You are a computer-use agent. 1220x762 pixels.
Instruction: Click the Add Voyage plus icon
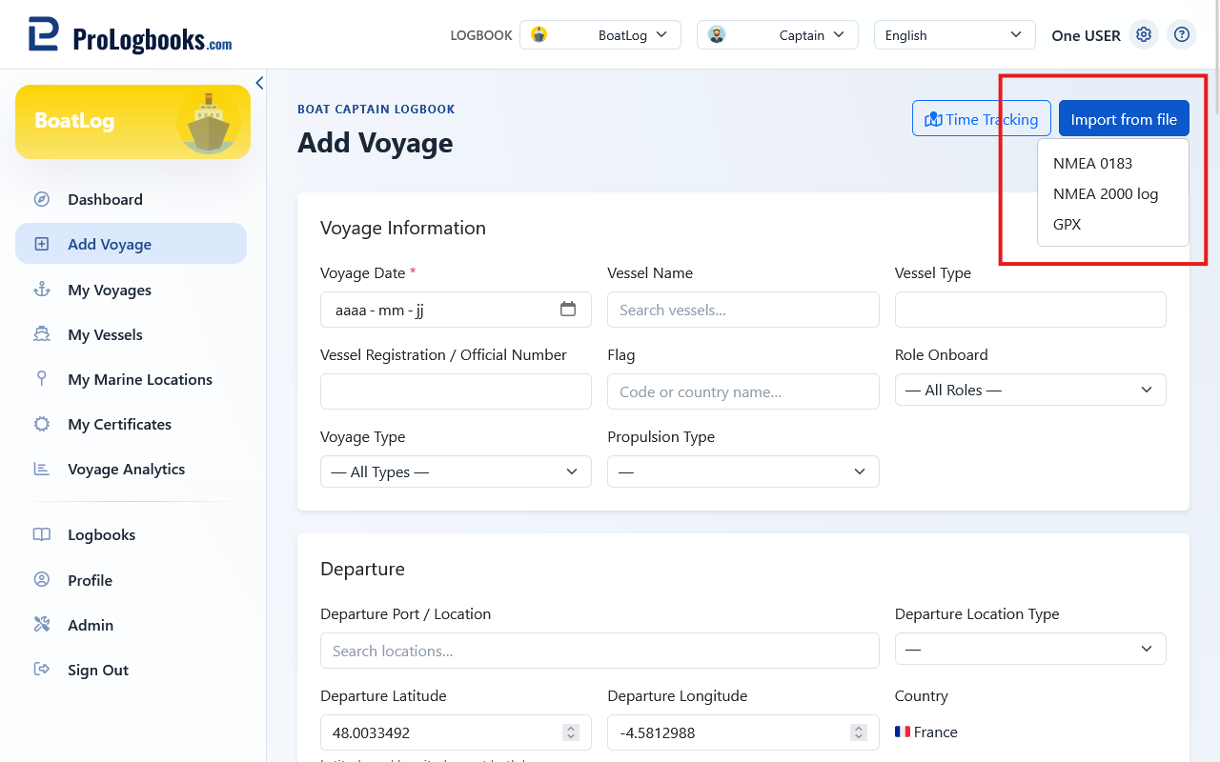(x=42, y=244)
